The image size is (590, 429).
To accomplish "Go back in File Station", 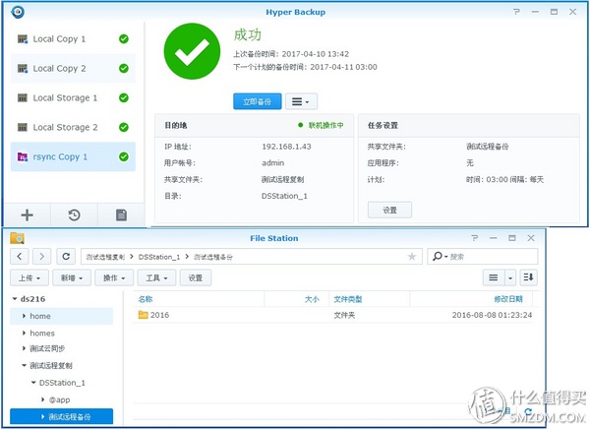I will click(20, 257).
